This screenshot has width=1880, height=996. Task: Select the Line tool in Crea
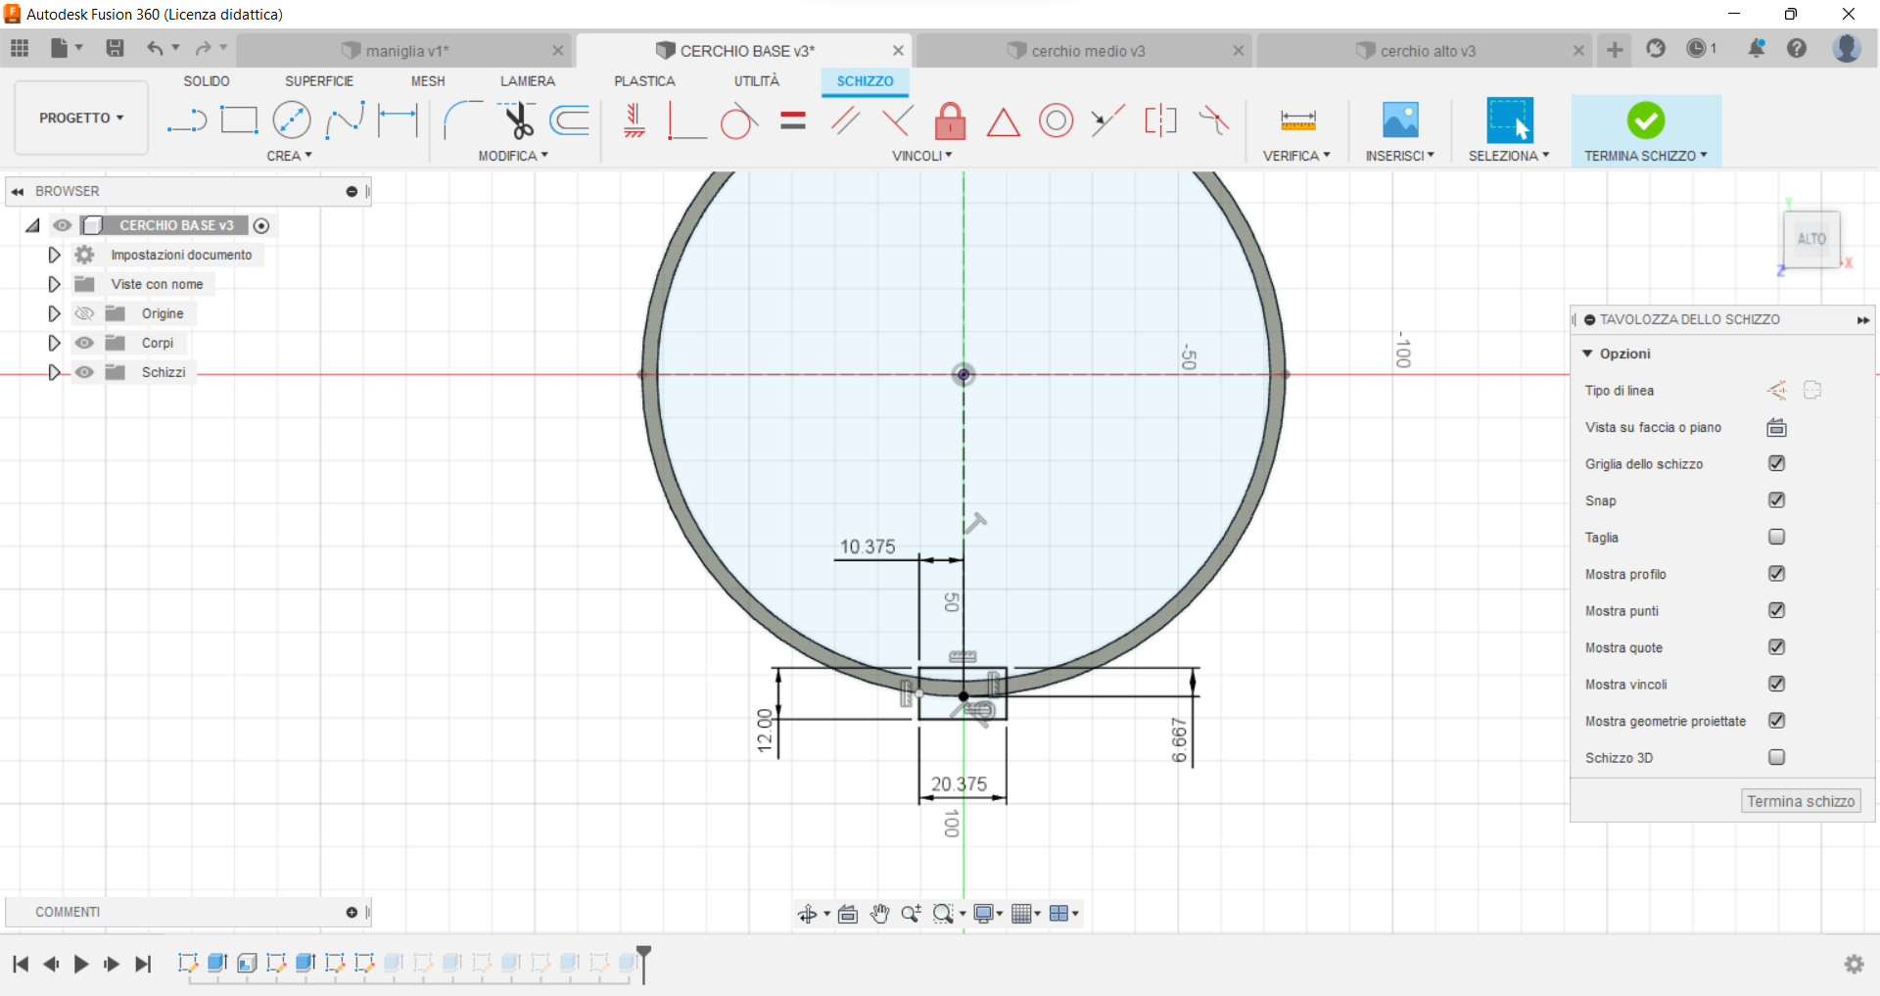tap(186, 119)
